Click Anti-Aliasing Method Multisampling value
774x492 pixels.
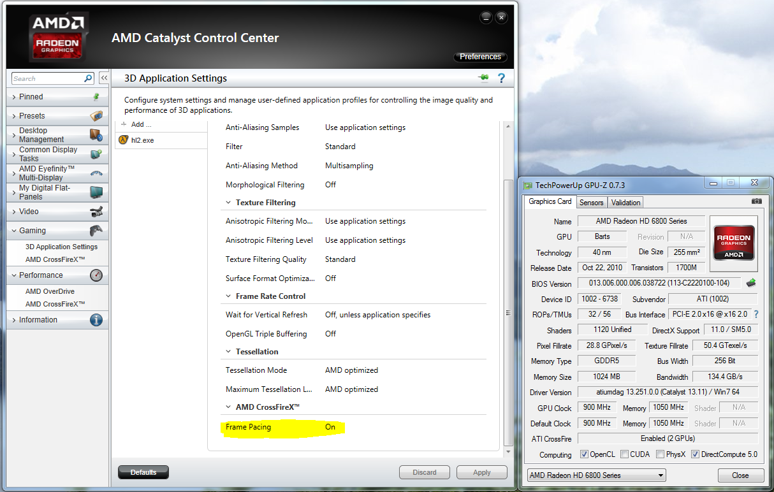[x=349, y=166]
